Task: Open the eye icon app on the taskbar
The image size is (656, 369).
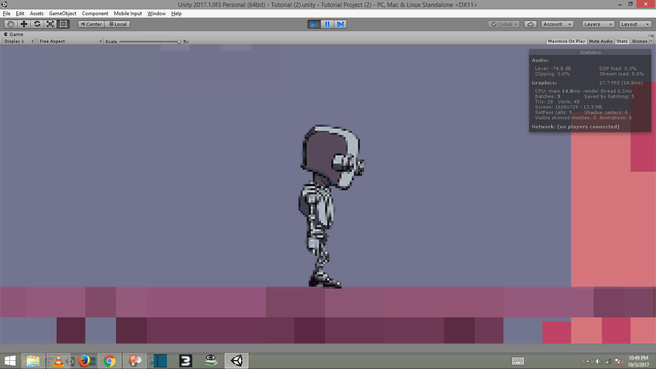Action: pos(211,361)
